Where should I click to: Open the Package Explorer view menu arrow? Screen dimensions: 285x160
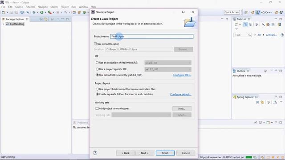(x=58, y=19)
